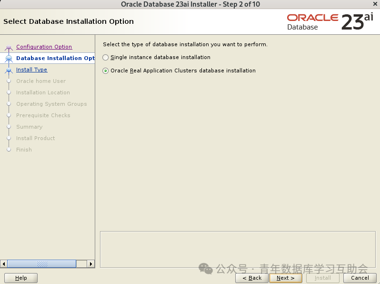The image size is (380, 284).
Task: Open the Configuration Option step link
Action: [44, 47]
